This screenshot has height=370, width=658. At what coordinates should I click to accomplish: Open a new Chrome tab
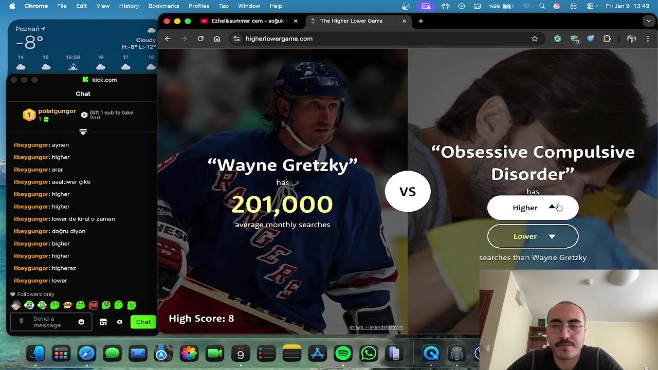point(421,21)
